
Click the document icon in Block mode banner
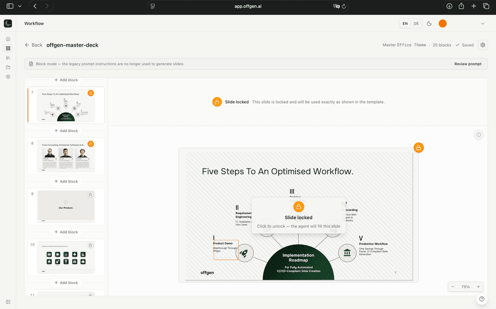(31, 64)
